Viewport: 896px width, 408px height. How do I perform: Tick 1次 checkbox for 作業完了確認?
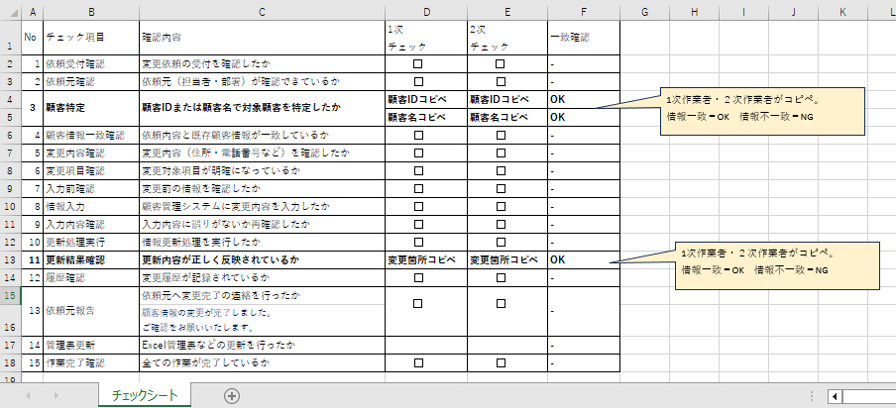(418, 362)
